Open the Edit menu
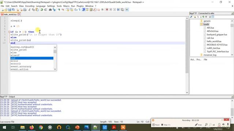Image resolution: width=234 pixels, height=131 pixels. point(7,6)
